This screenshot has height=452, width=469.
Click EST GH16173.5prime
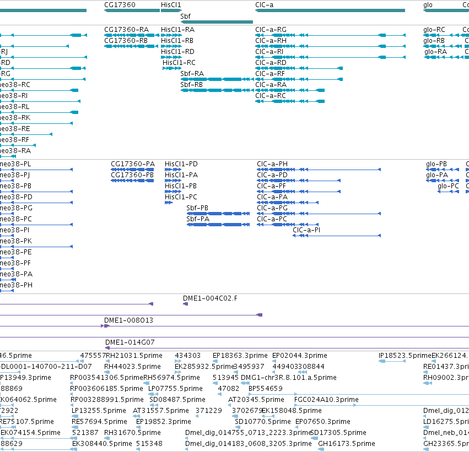click(321, 450)
